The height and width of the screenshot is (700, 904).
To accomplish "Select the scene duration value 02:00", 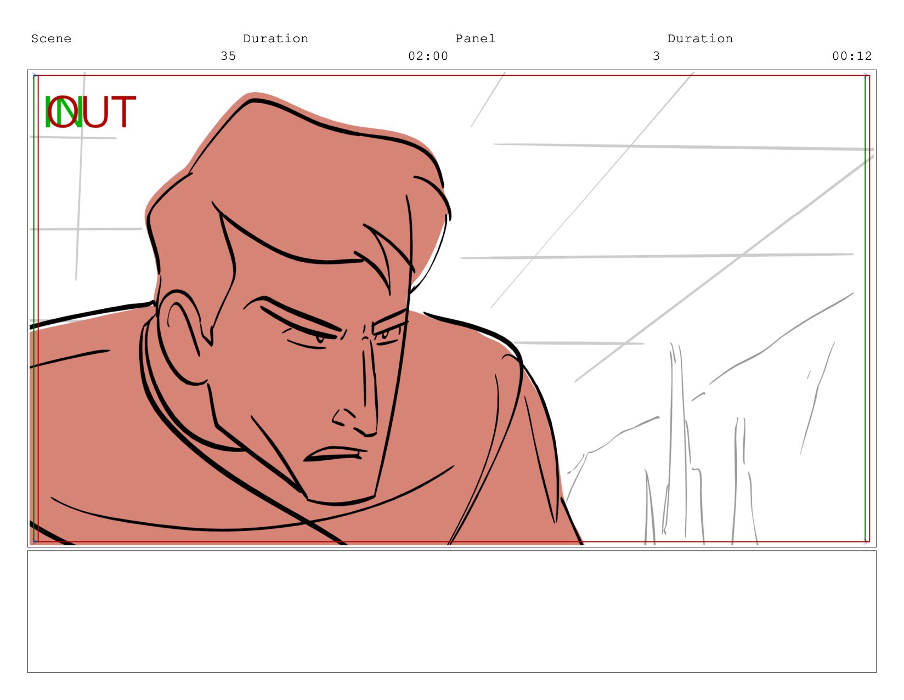I will [x=428, y=56].
